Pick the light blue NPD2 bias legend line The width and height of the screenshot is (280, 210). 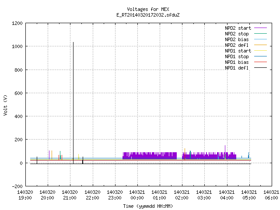(260, 39)
